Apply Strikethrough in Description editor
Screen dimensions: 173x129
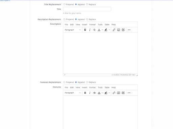click(94, 30)
